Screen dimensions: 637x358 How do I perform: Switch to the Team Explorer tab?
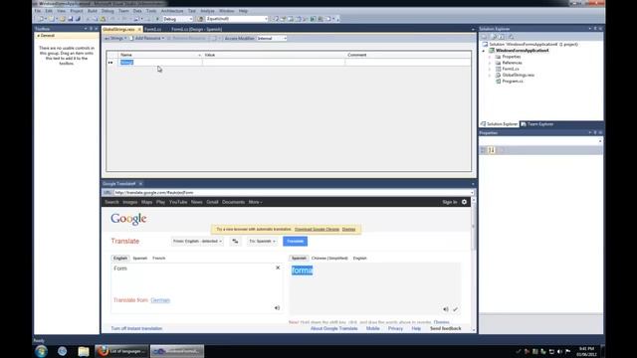pyautogui.click(x=537, y=124)
